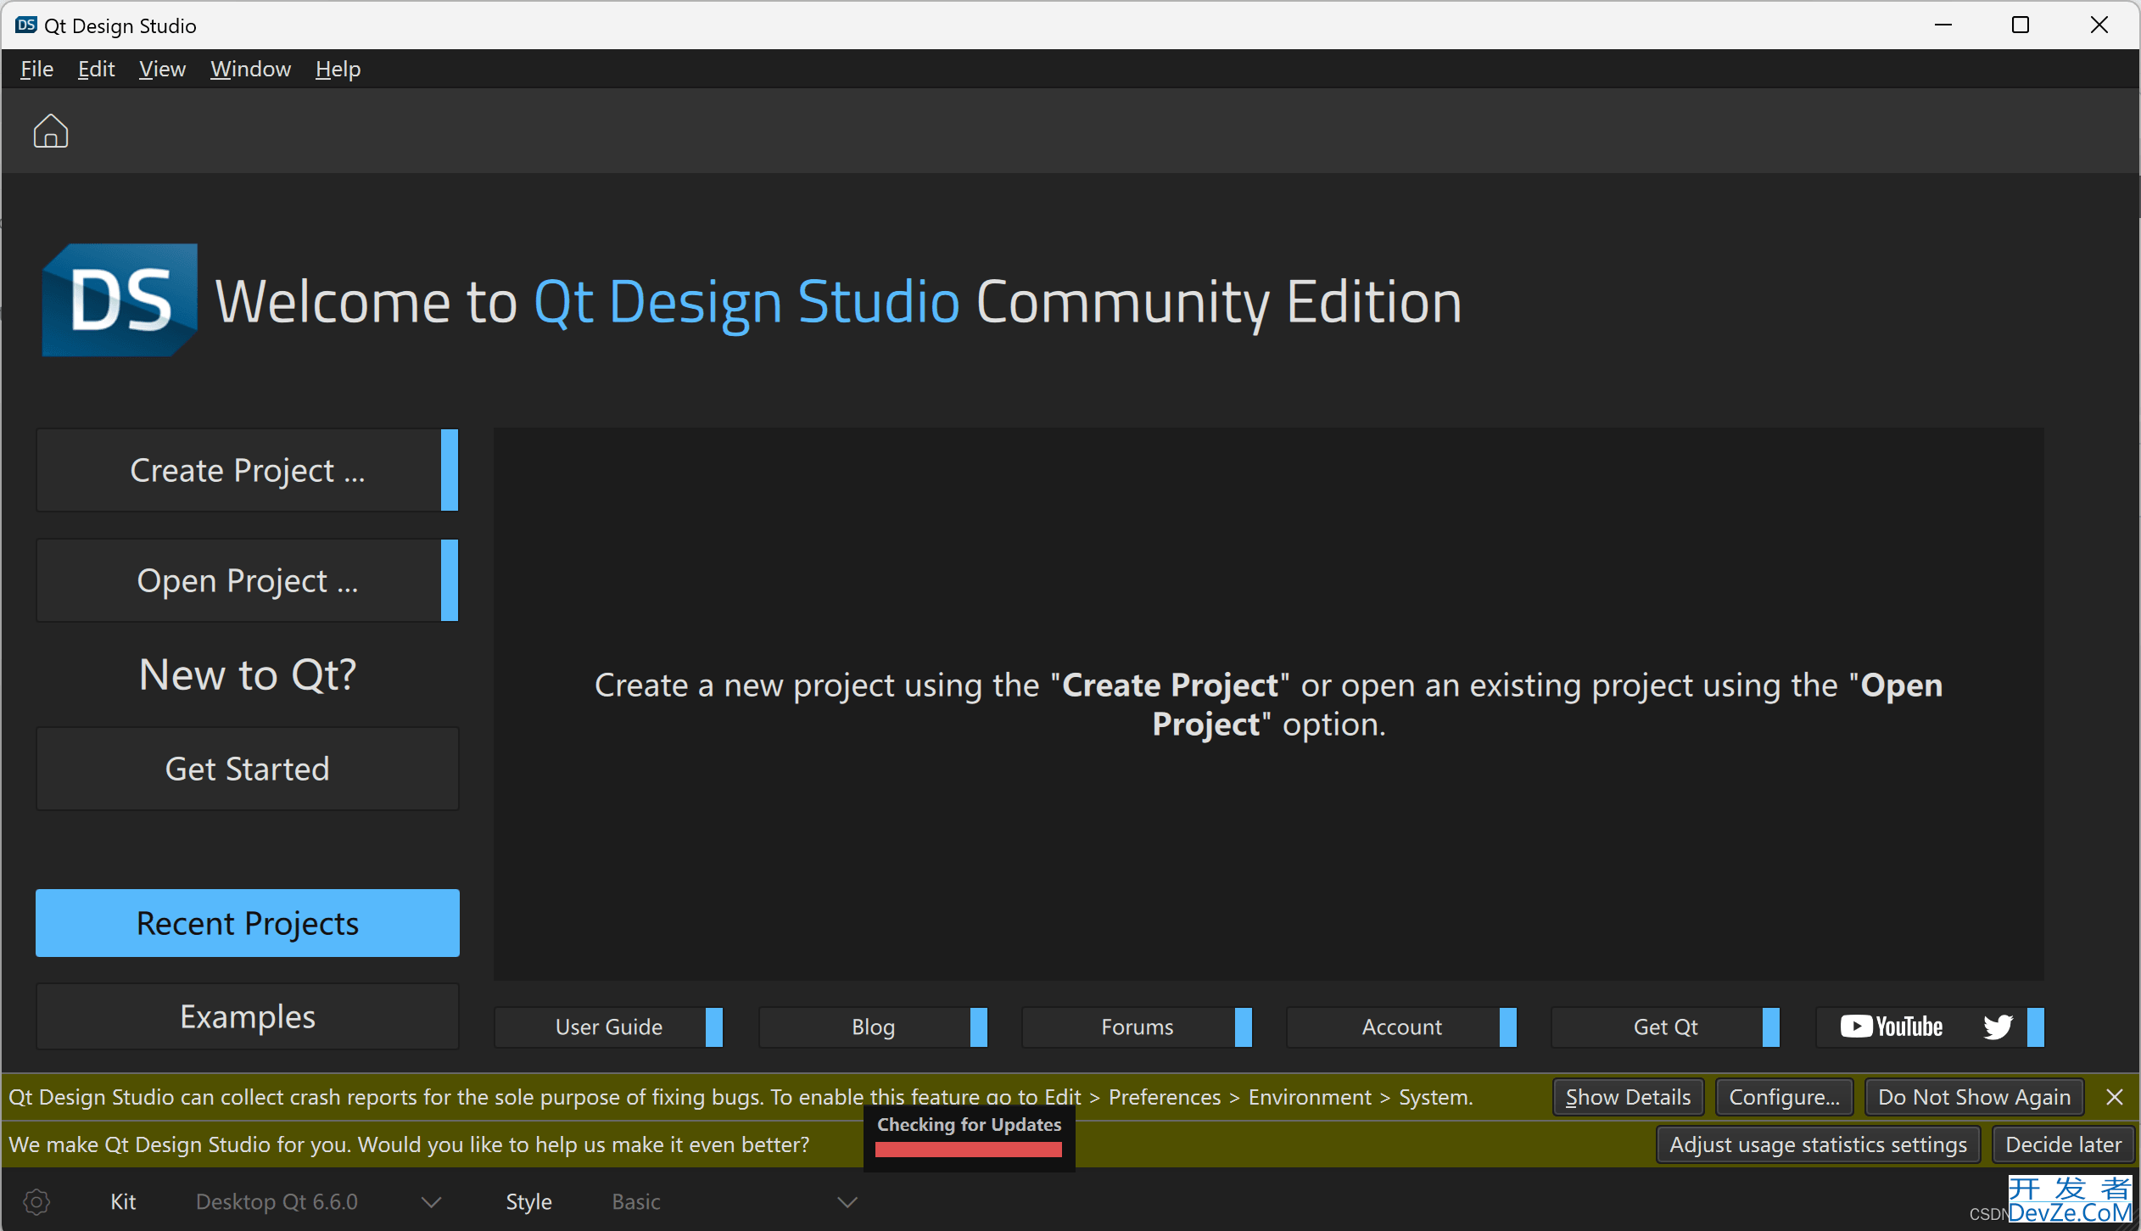Expand the Style dropdown showing Basic
Image resolution: width=2141 pixels, height=1231 pixels.
point(734,1201)
